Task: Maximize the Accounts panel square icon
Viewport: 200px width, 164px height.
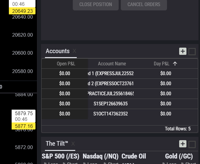Action: (192, 51)
